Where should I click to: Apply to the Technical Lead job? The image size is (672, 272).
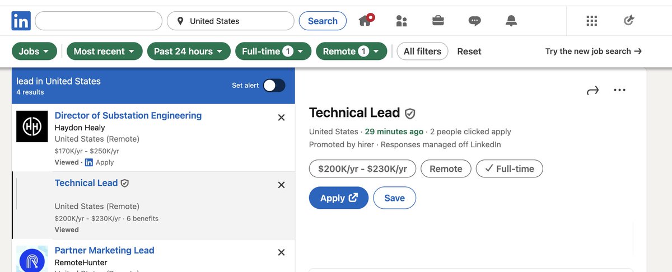(x=338, y=198)
